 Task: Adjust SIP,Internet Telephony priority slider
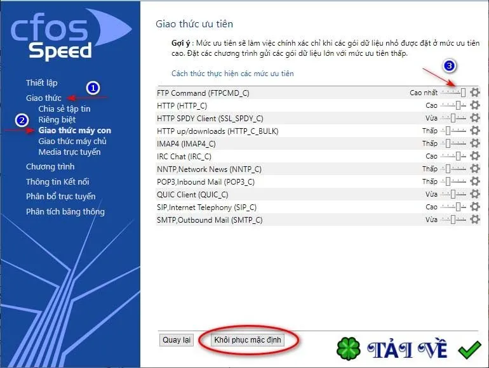(x=454, y=207)
